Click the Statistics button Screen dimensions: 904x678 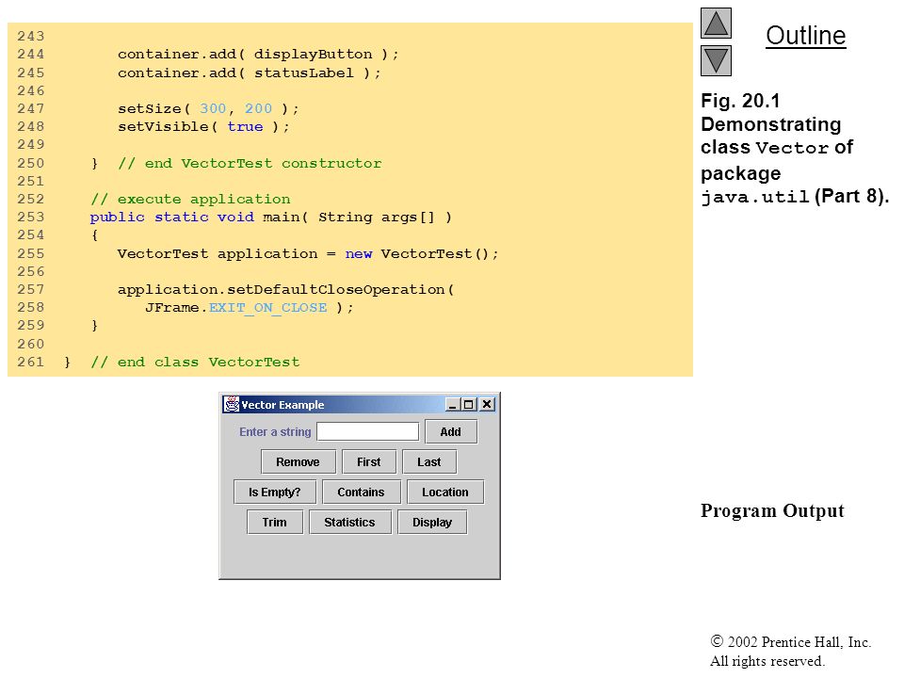[x=350, y=522]
